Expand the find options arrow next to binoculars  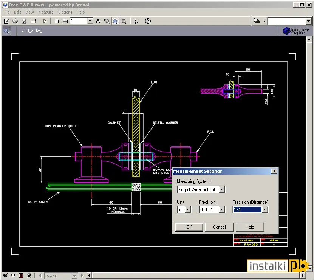(x=264, y=21)
